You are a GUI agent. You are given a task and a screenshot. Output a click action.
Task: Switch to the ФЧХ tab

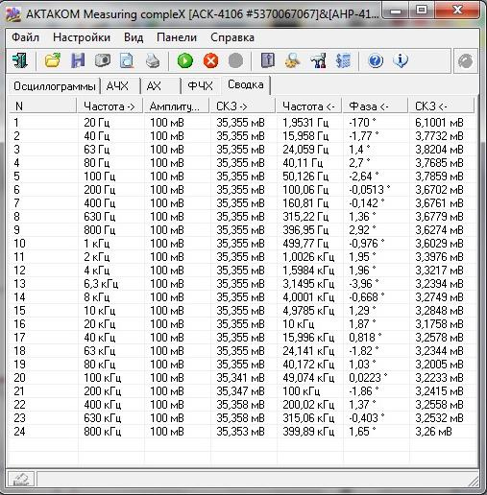click(x=200, y=86)
